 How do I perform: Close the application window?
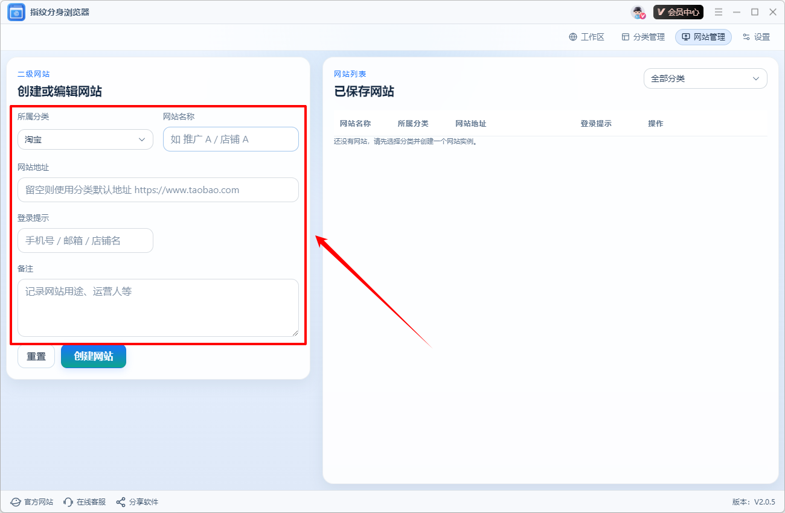[773, 12]
